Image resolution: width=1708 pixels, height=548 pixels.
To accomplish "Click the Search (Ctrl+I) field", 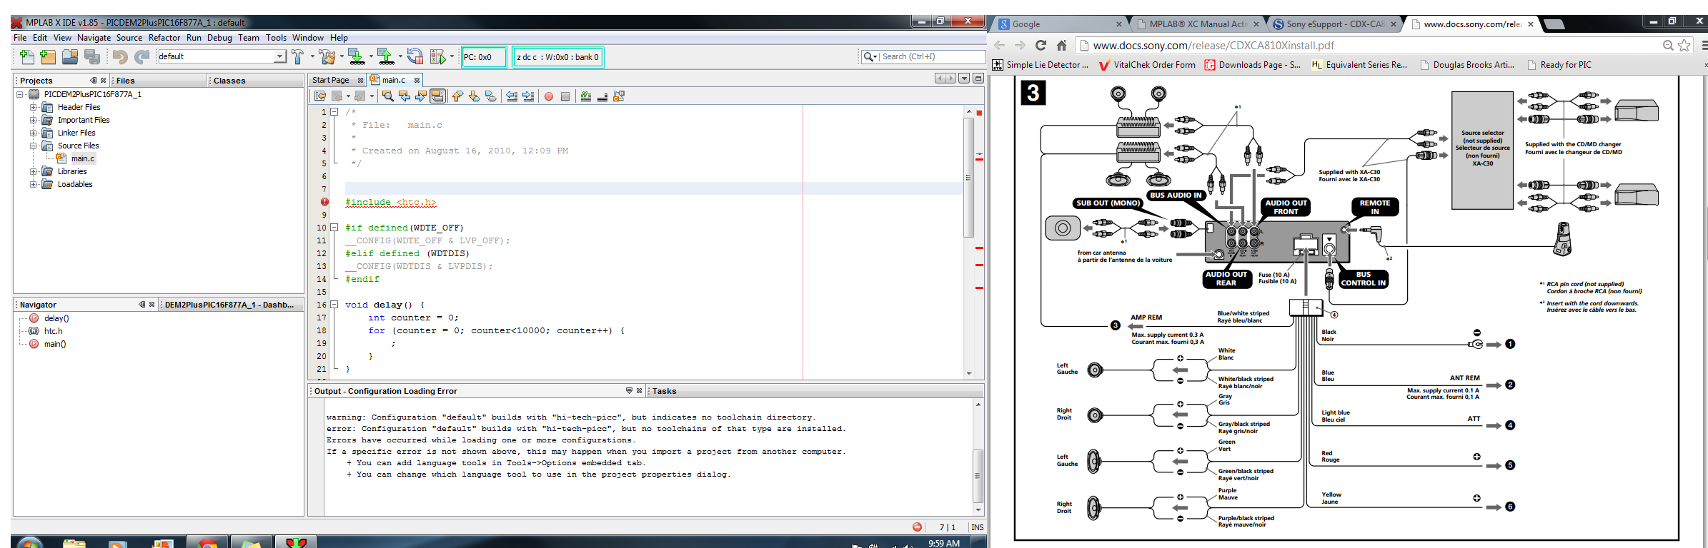I will pyautogui.click(x=931, y=56).
